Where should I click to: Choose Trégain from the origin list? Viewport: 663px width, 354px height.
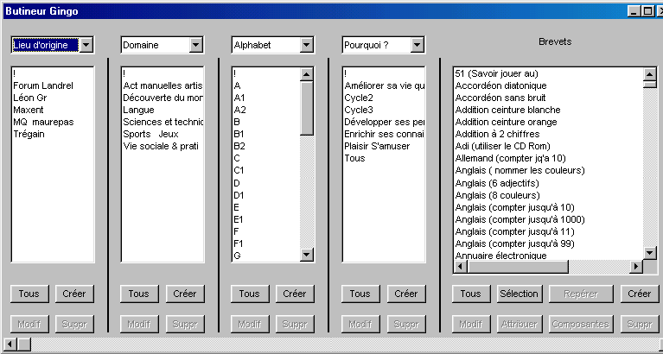point(29,134)
